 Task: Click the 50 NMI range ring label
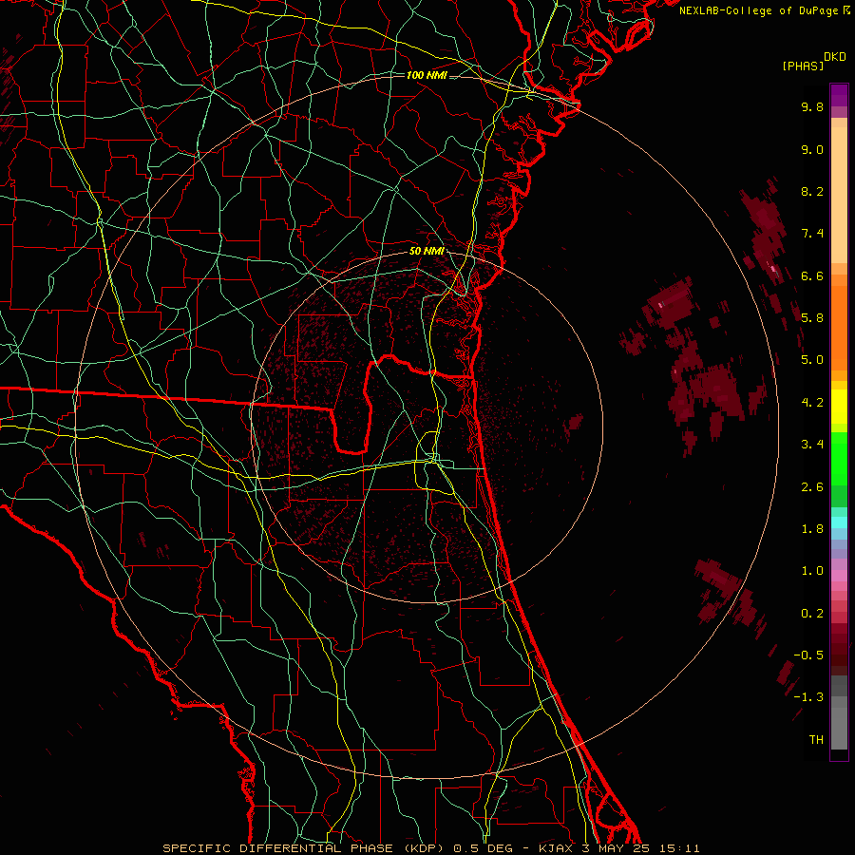click(x=427, y=252)
